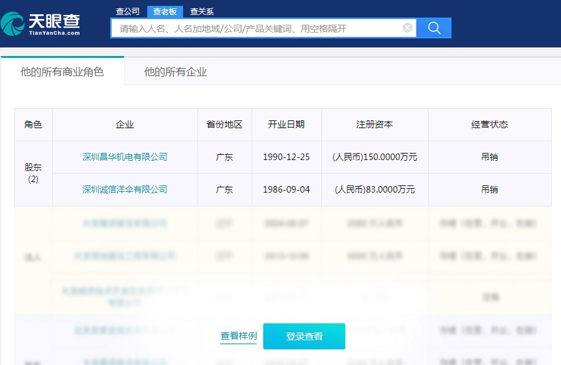
Task: Click the 经营状态 column header
Action: click(490, 124)
